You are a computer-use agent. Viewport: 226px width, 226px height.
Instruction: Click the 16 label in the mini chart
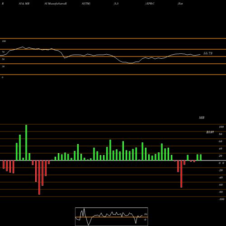click(146, 214)
